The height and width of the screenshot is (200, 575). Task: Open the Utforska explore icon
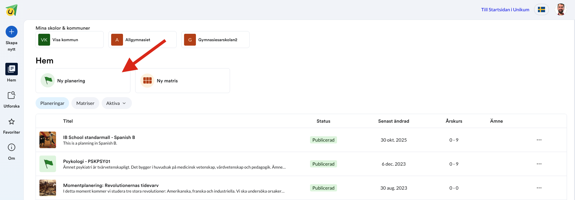[x=12, y=95]
